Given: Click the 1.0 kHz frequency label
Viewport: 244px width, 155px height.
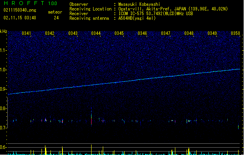Looking at the screenshot, I should point(3,70).
